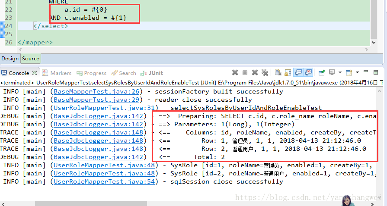Expand the Open Console dropdown arrow
The image size is (387, 206).
358,73
